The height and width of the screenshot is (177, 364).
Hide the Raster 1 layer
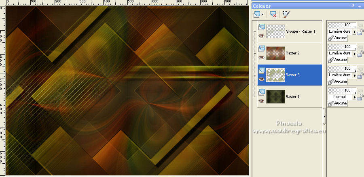[262, 101]
